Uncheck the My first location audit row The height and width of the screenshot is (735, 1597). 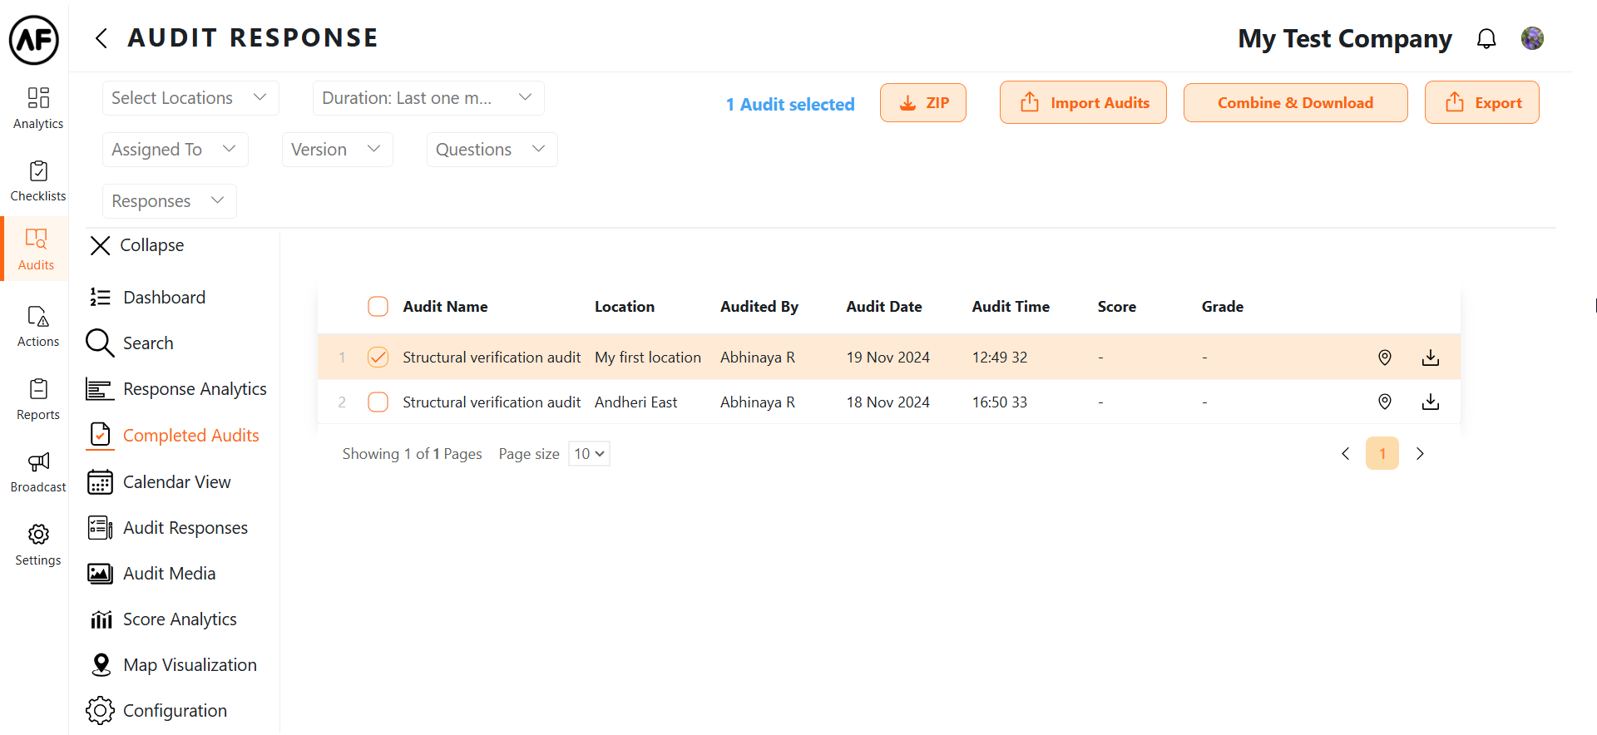(x=378, y=358)
